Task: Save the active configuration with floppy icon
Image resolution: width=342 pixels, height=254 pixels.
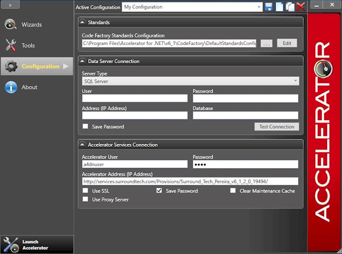Action: 269,7
